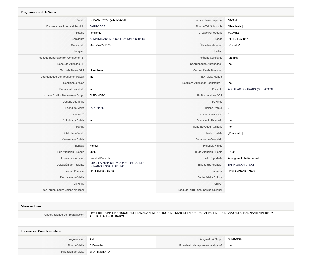Click the Url Docuemtnos OCR label
321x264 pixels.
point(210,95)
